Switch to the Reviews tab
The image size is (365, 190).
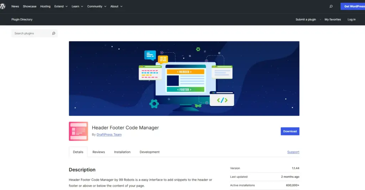pos(99,152)
